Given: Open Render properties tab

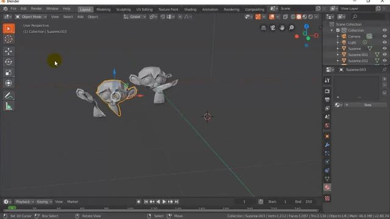Looking at the screenshot, I should coord(327,91).
